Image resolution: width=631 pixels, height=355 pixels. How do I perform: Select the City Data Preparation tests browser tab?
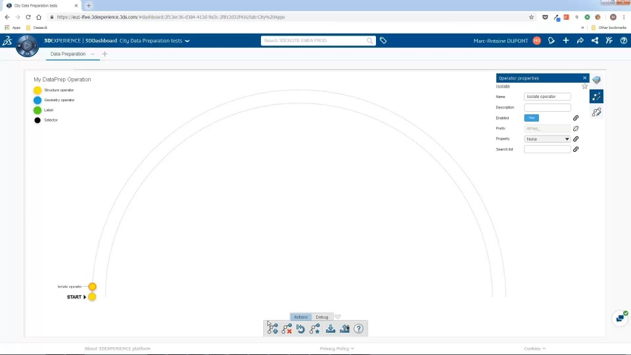pyautogui.click(x=40, y=6)
